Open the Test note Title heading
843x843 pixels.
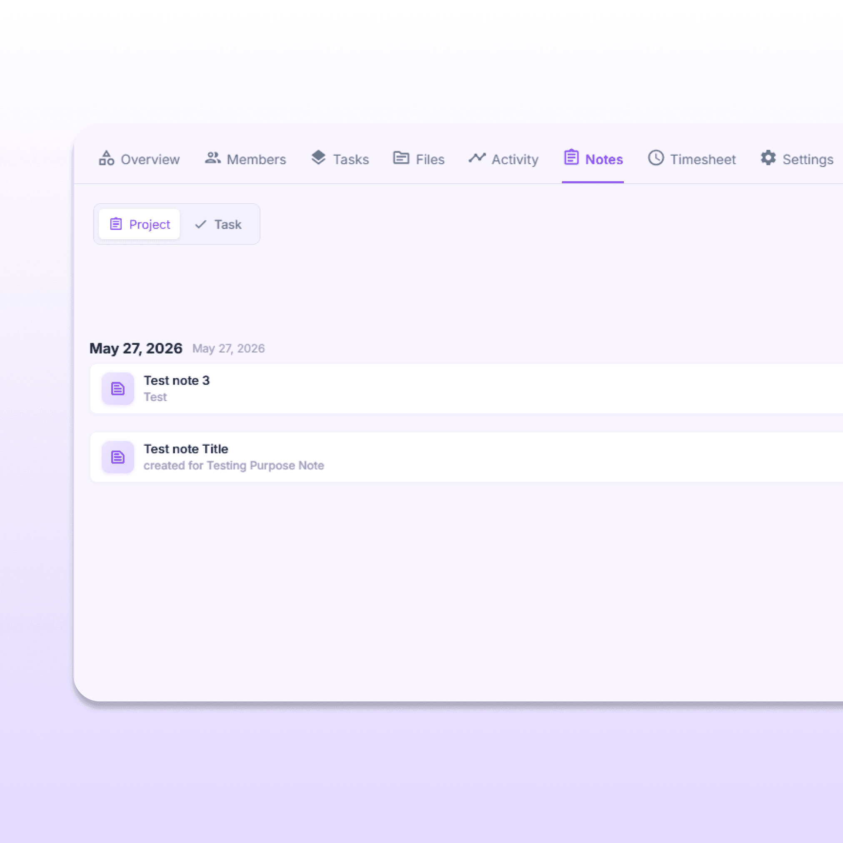click(x=186, y=449)
